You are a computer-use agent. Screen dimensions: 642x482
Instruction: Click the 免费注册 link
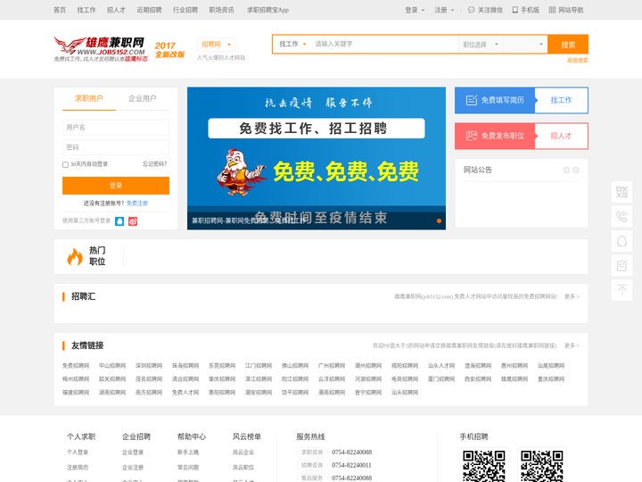pyautogui.click(x=137, y=204)
